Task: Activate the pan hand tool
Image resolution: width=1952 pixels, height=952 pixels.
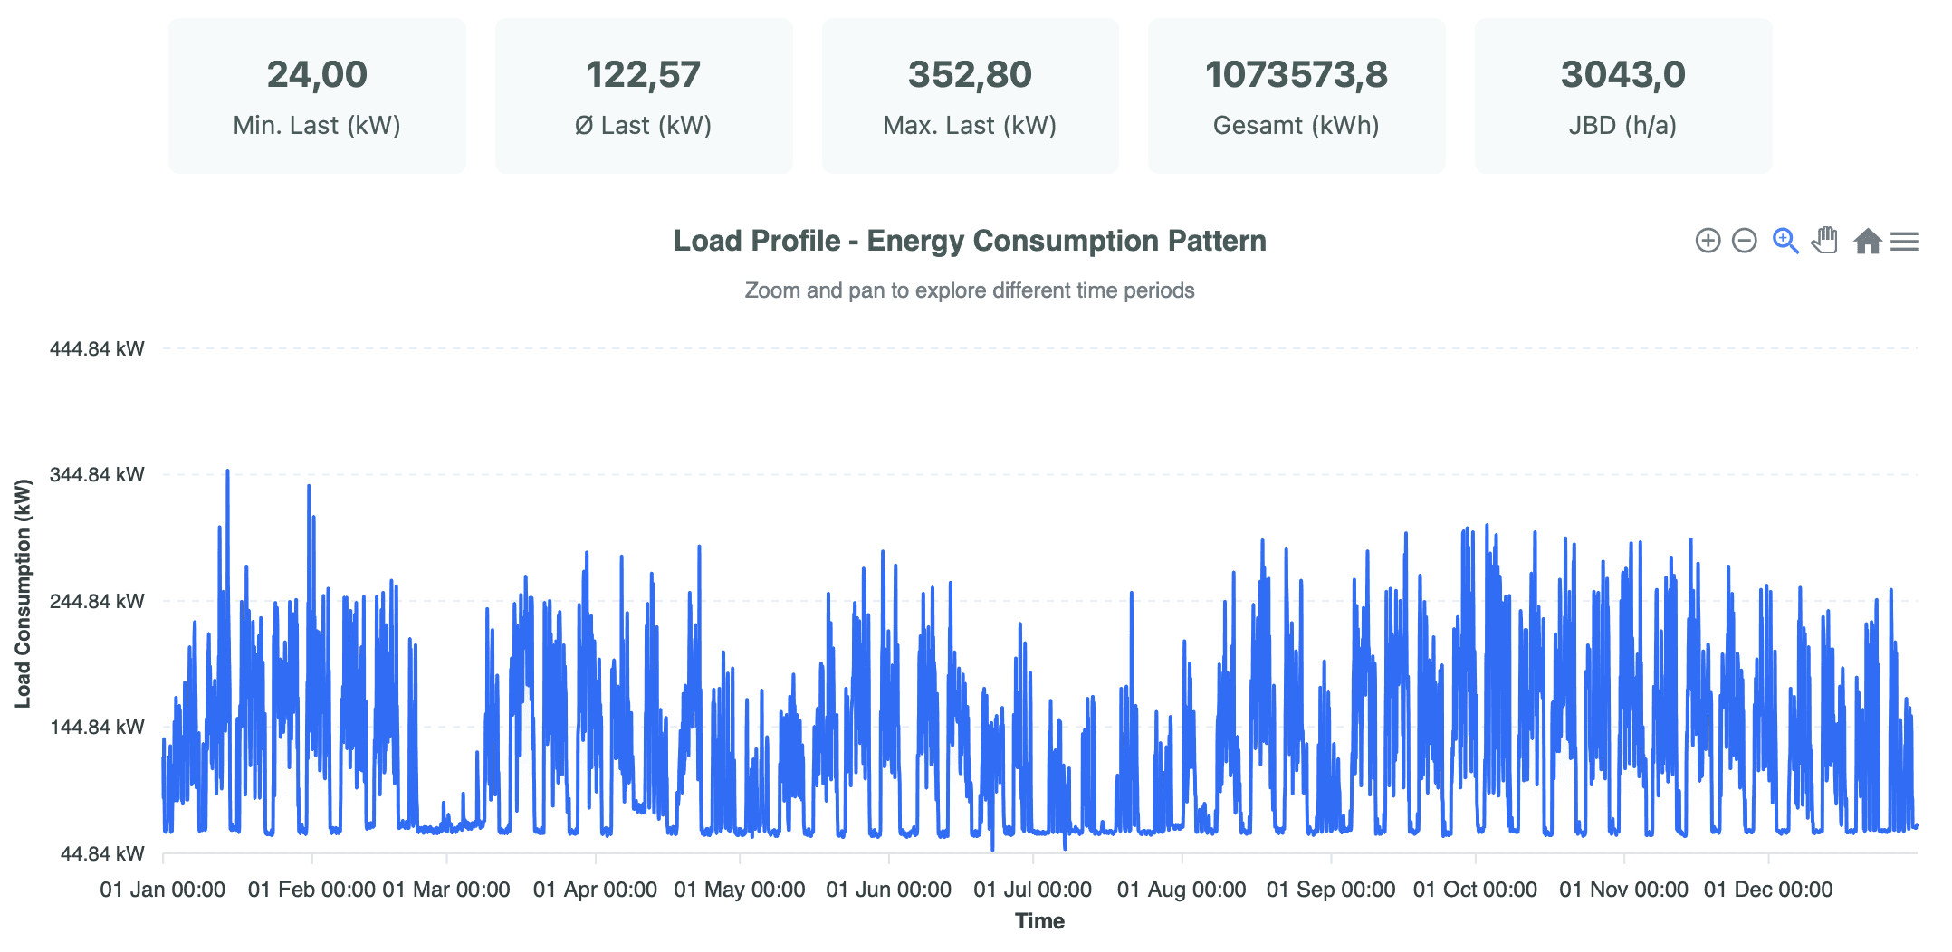Action: pos(1824,241)
